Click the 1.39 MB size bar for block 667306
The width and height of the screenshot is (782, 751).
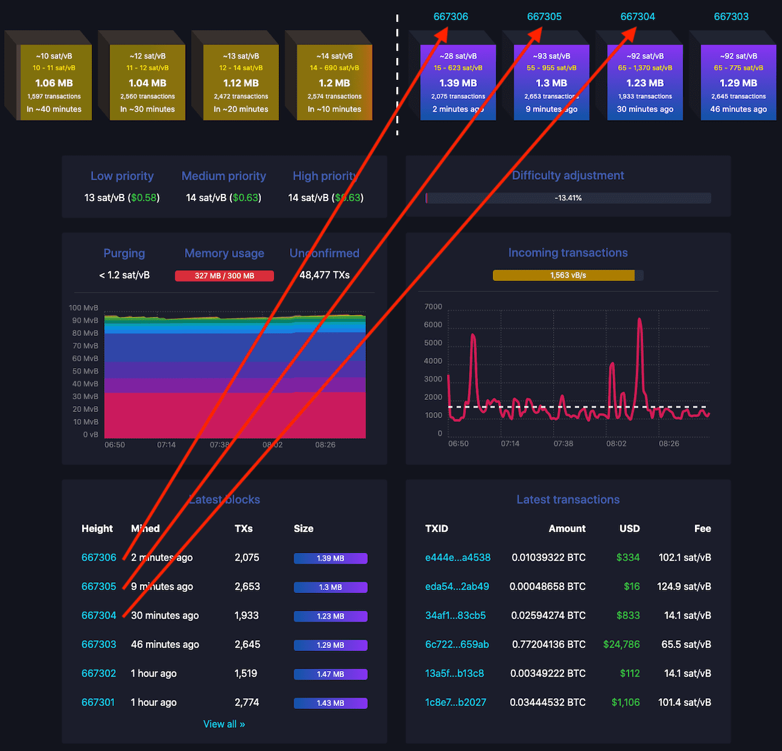click(331, 558)
